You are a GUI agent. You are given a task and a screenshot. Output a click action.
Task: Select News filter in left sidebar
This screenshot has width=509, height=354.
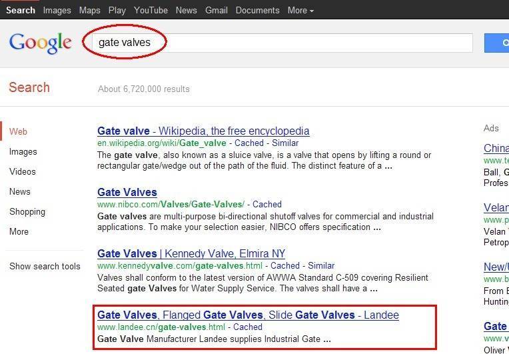pos(20,191)
